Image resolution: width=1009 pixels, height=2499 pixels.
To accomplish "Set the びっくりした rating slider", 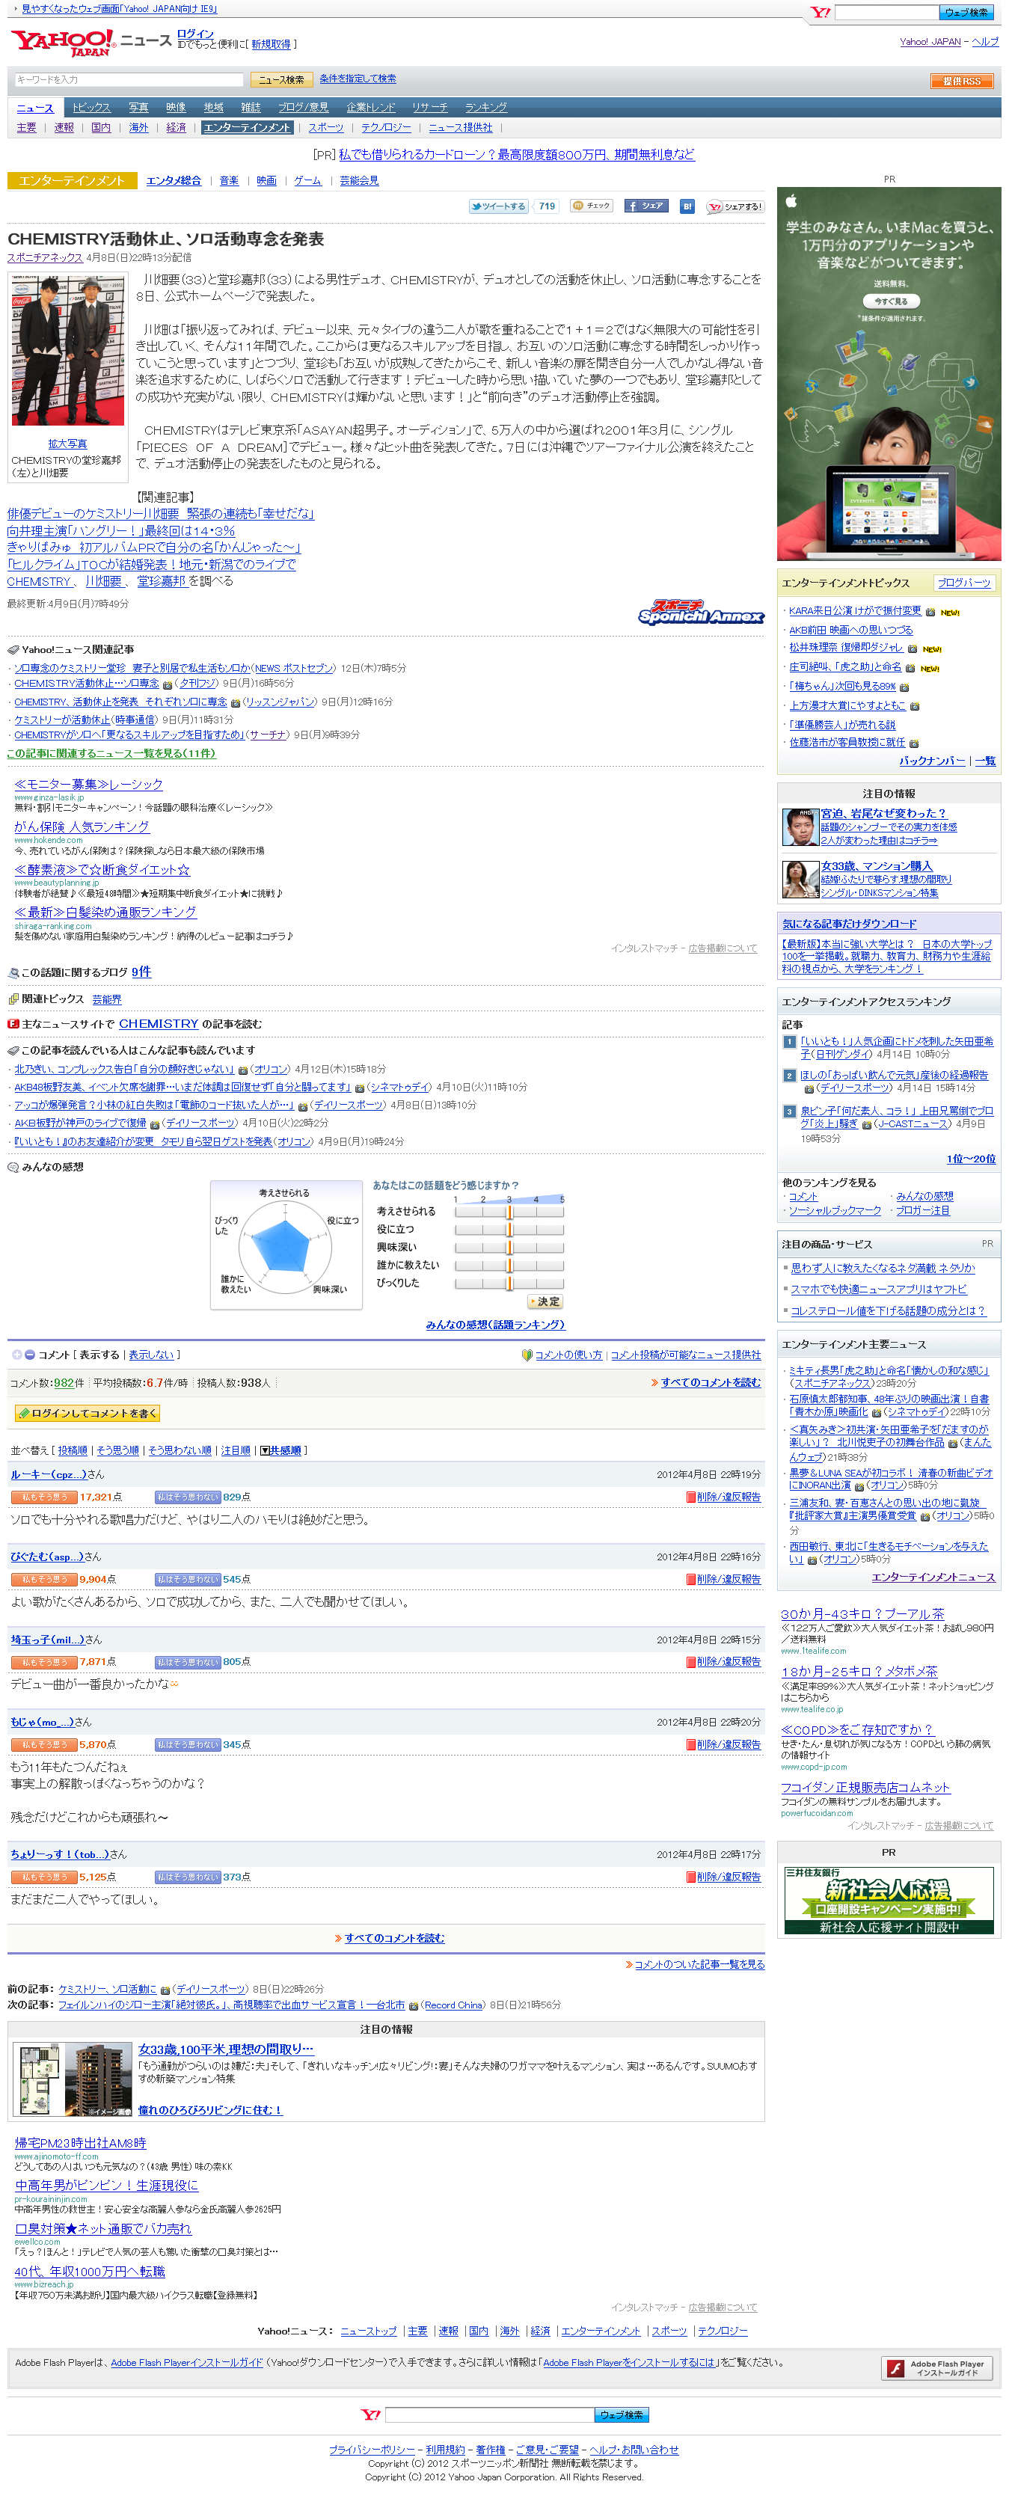I will (509, 1283).
